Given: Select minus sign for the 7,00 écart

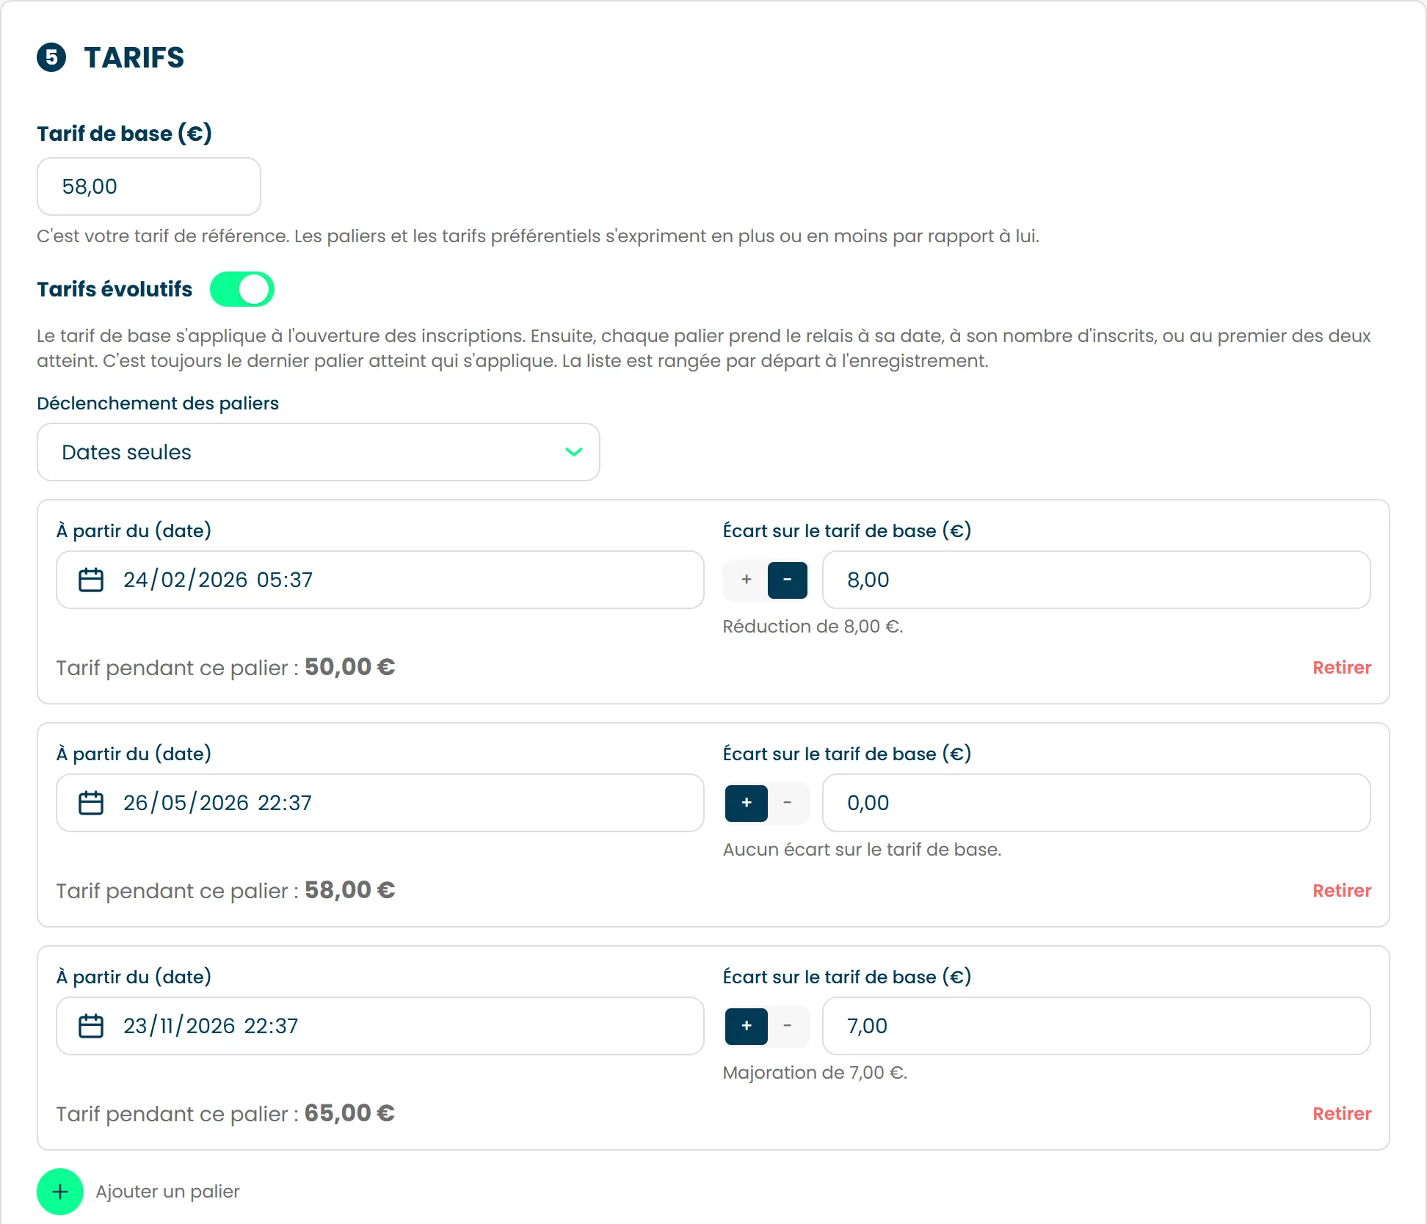Looking at the screenshot, I should (x=788, y=1026).
